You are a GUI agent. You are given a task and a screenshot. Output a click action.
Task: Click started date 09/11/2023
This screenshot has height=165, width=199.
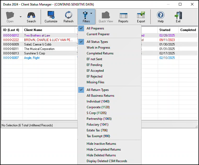tap(167, 40)
